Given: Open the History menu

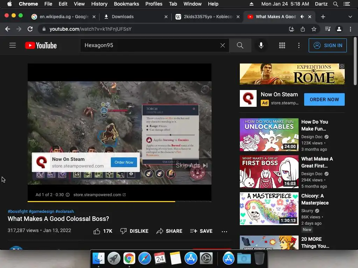Looking at the screenshot, I should (x=99, y=4).
